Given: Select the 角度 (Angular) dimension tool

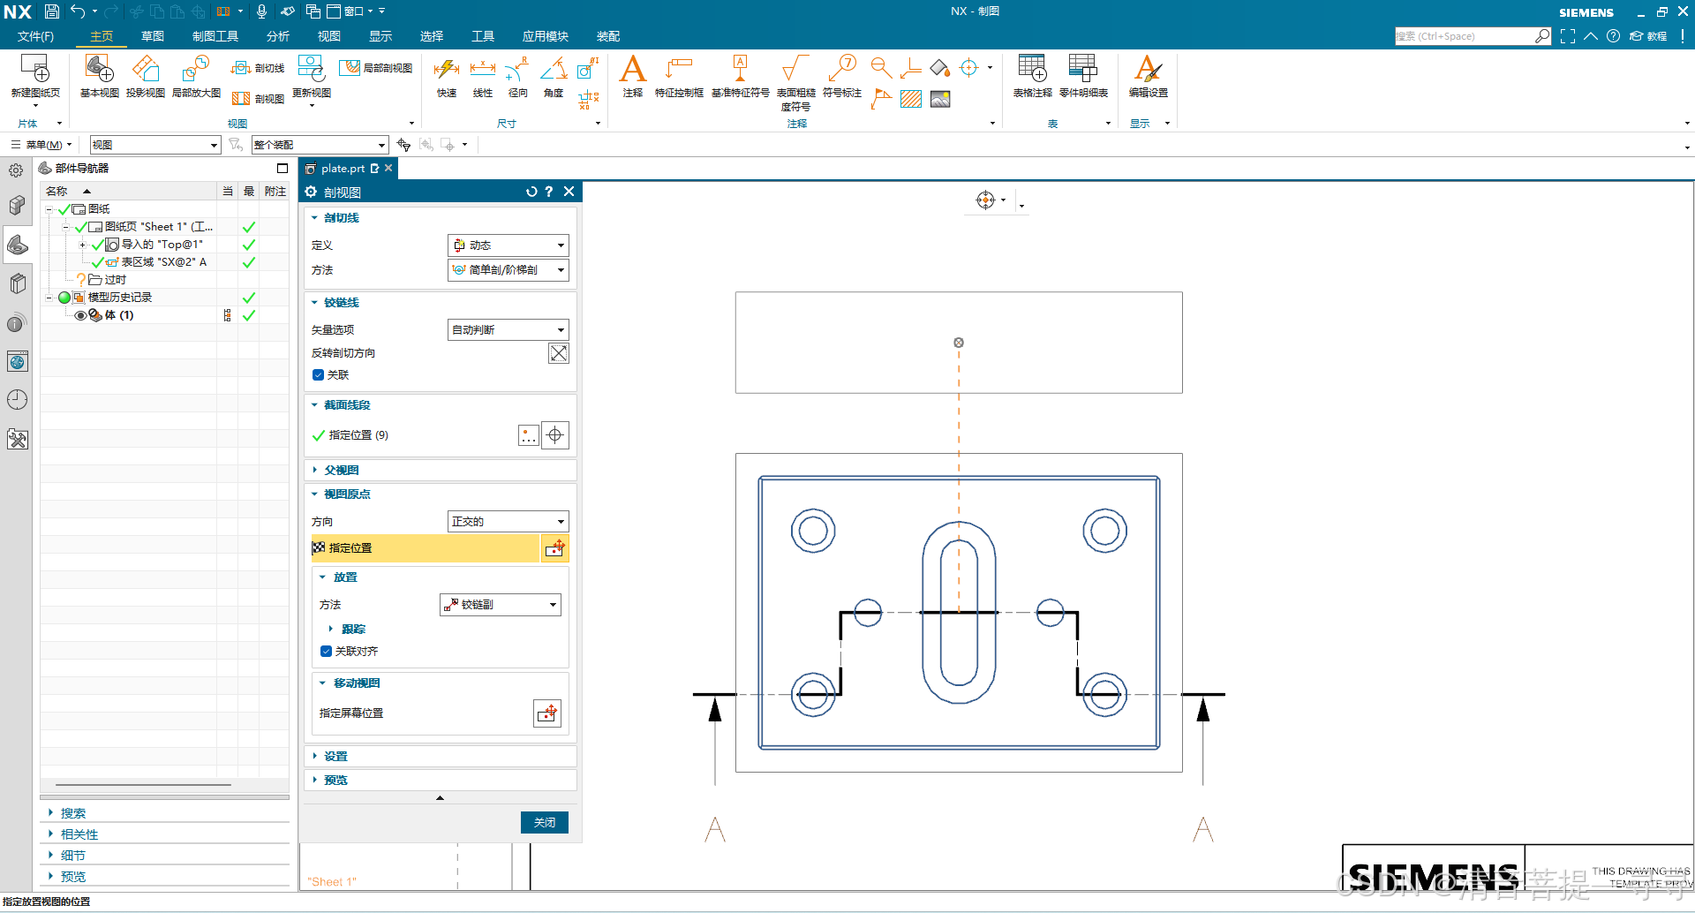Looking at the screenshot, I should click(554, 76).
